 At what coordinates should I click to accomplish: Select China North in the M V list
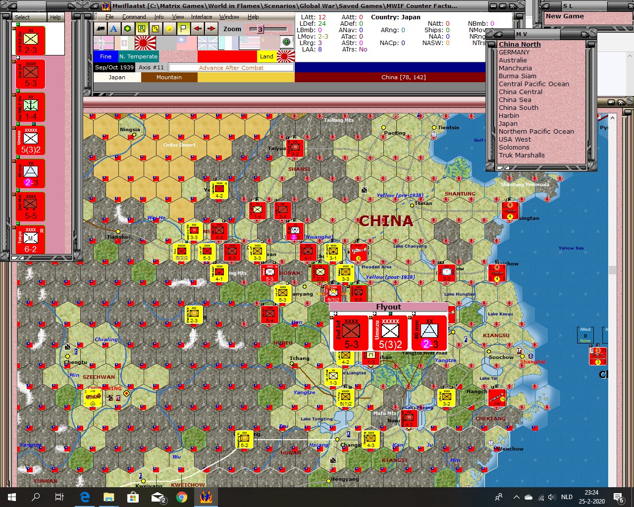pyautogui.click(x=520, y=44)
